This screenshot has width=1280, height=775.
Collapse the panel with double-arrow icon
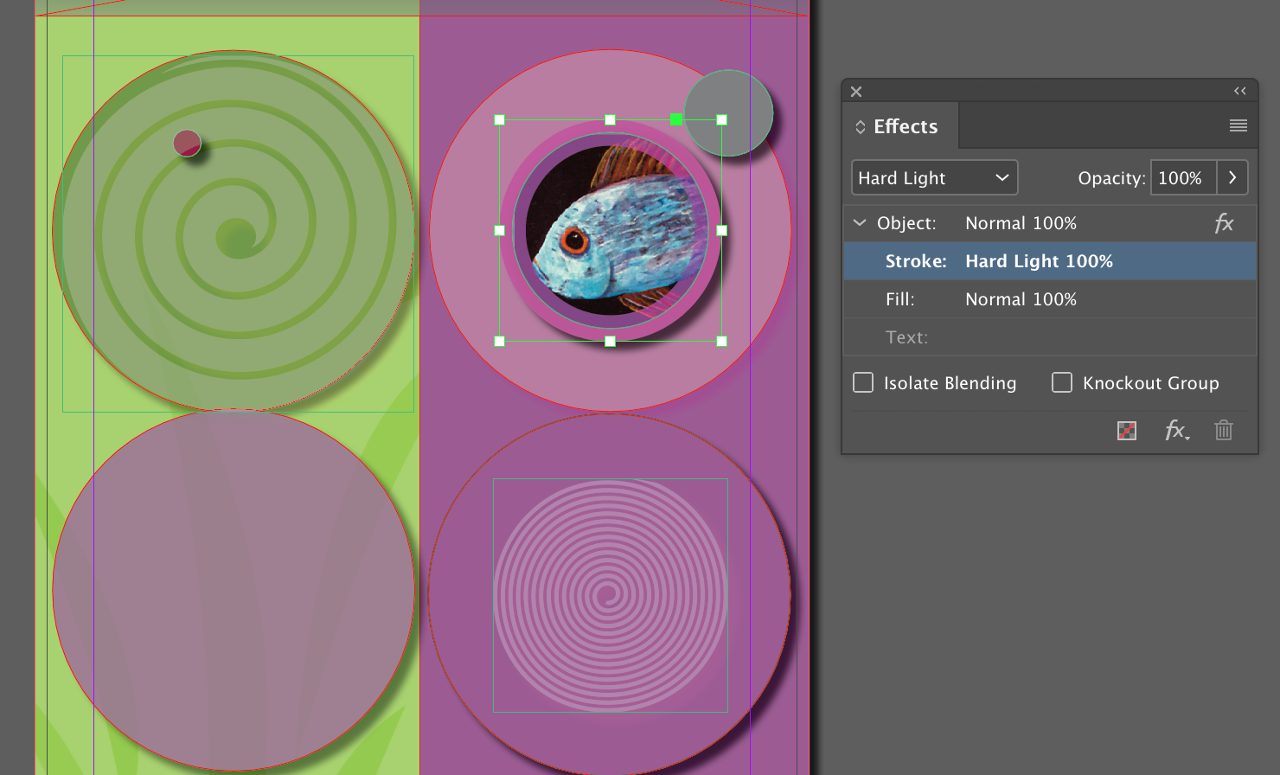point(1240,91)
